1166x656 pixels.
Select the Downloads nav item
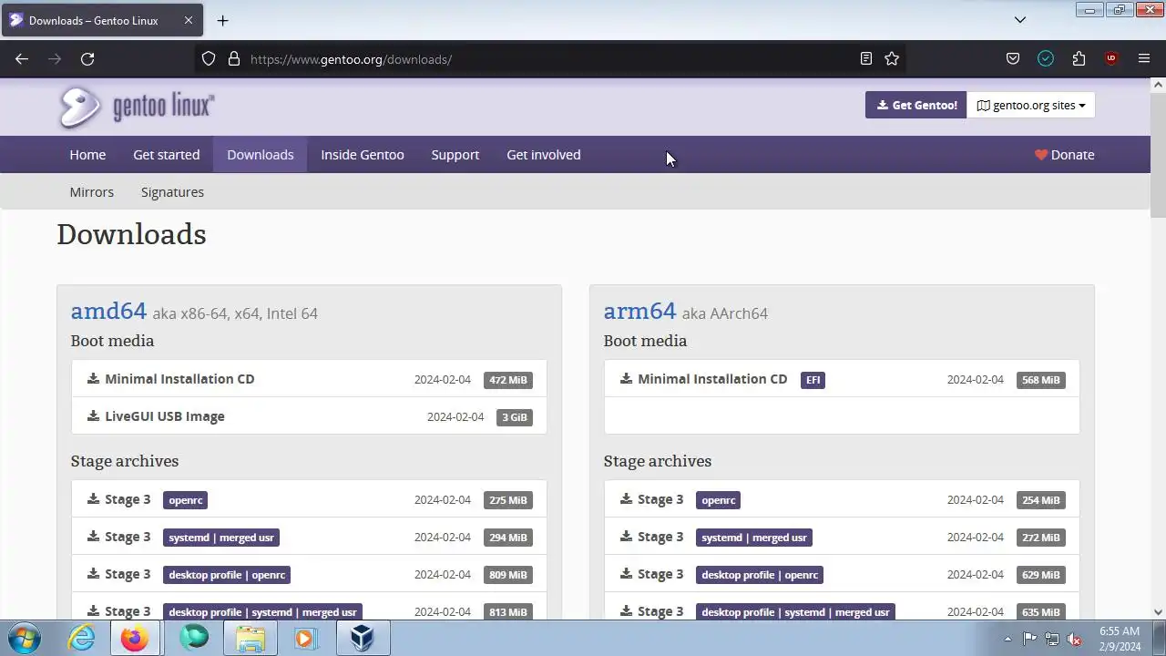261,155
